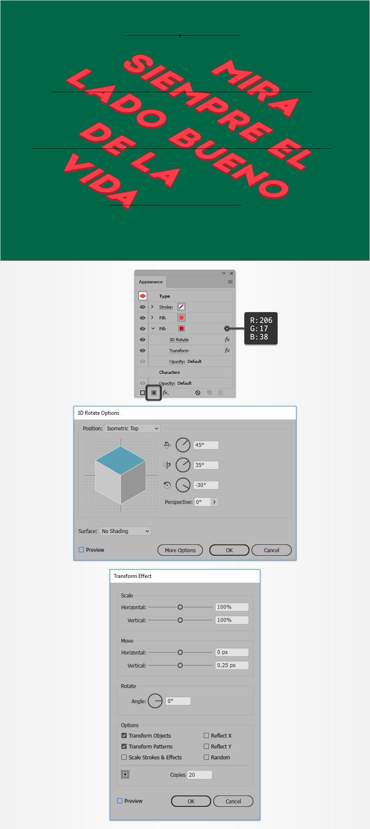Click the Y-axis rotation icon in 3D Rotate

[167, 465]
